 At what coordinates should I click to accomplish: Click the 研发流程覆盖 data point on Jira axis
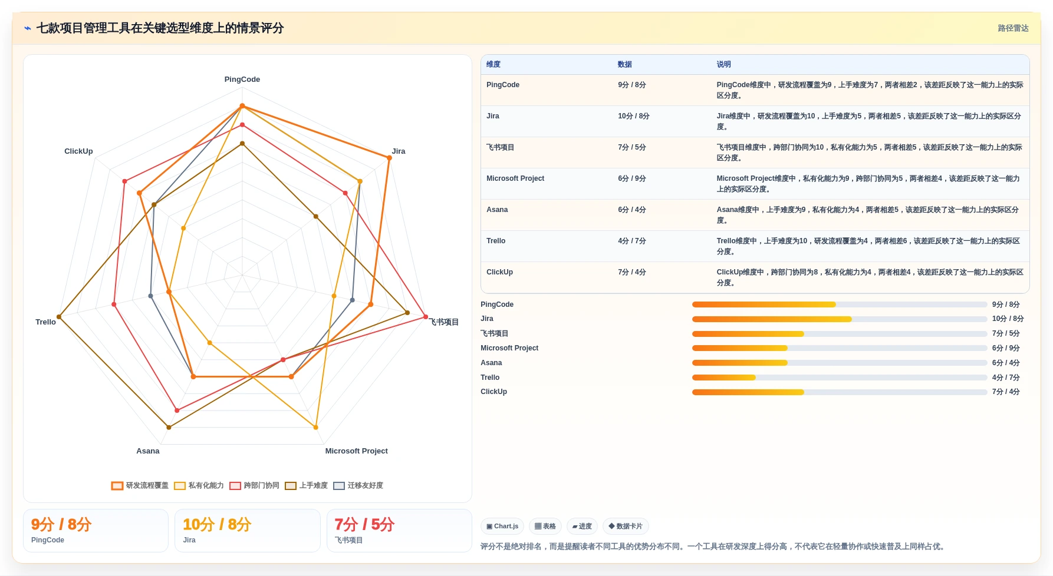click(389, 158)
